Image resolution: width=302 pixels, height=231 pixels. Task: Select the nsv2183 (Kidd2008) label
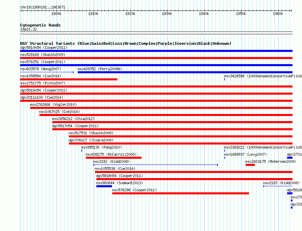[x=281, y=183]
